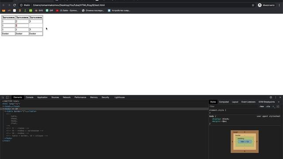Switch to the Memory tab
The image size is (283, 159).
[x=94, y=97]
